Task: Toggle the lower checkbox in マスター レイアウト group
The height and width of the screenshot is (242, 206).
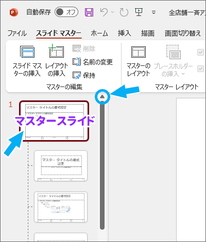Action: [x=200, y=69]
